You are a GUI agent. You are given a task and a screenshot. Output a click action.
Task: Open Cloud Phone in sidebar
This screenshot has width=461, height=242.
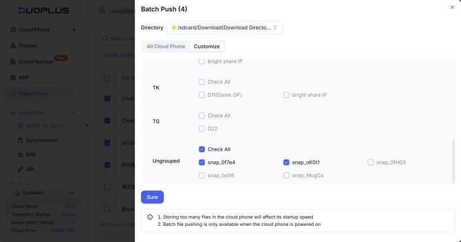(x=34, y=30)
